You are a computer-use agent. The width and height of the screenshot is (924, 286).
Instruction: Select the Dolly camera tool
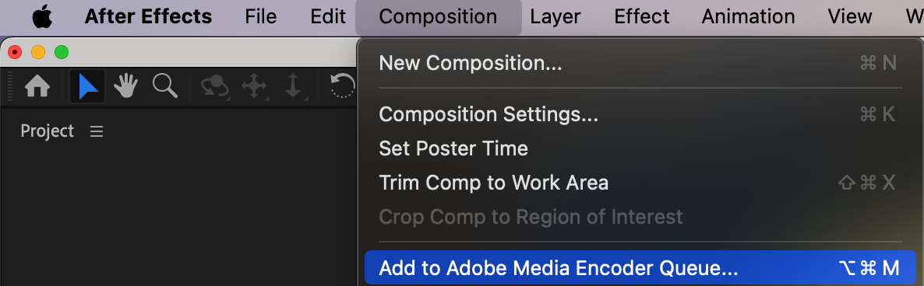[293, 87]
